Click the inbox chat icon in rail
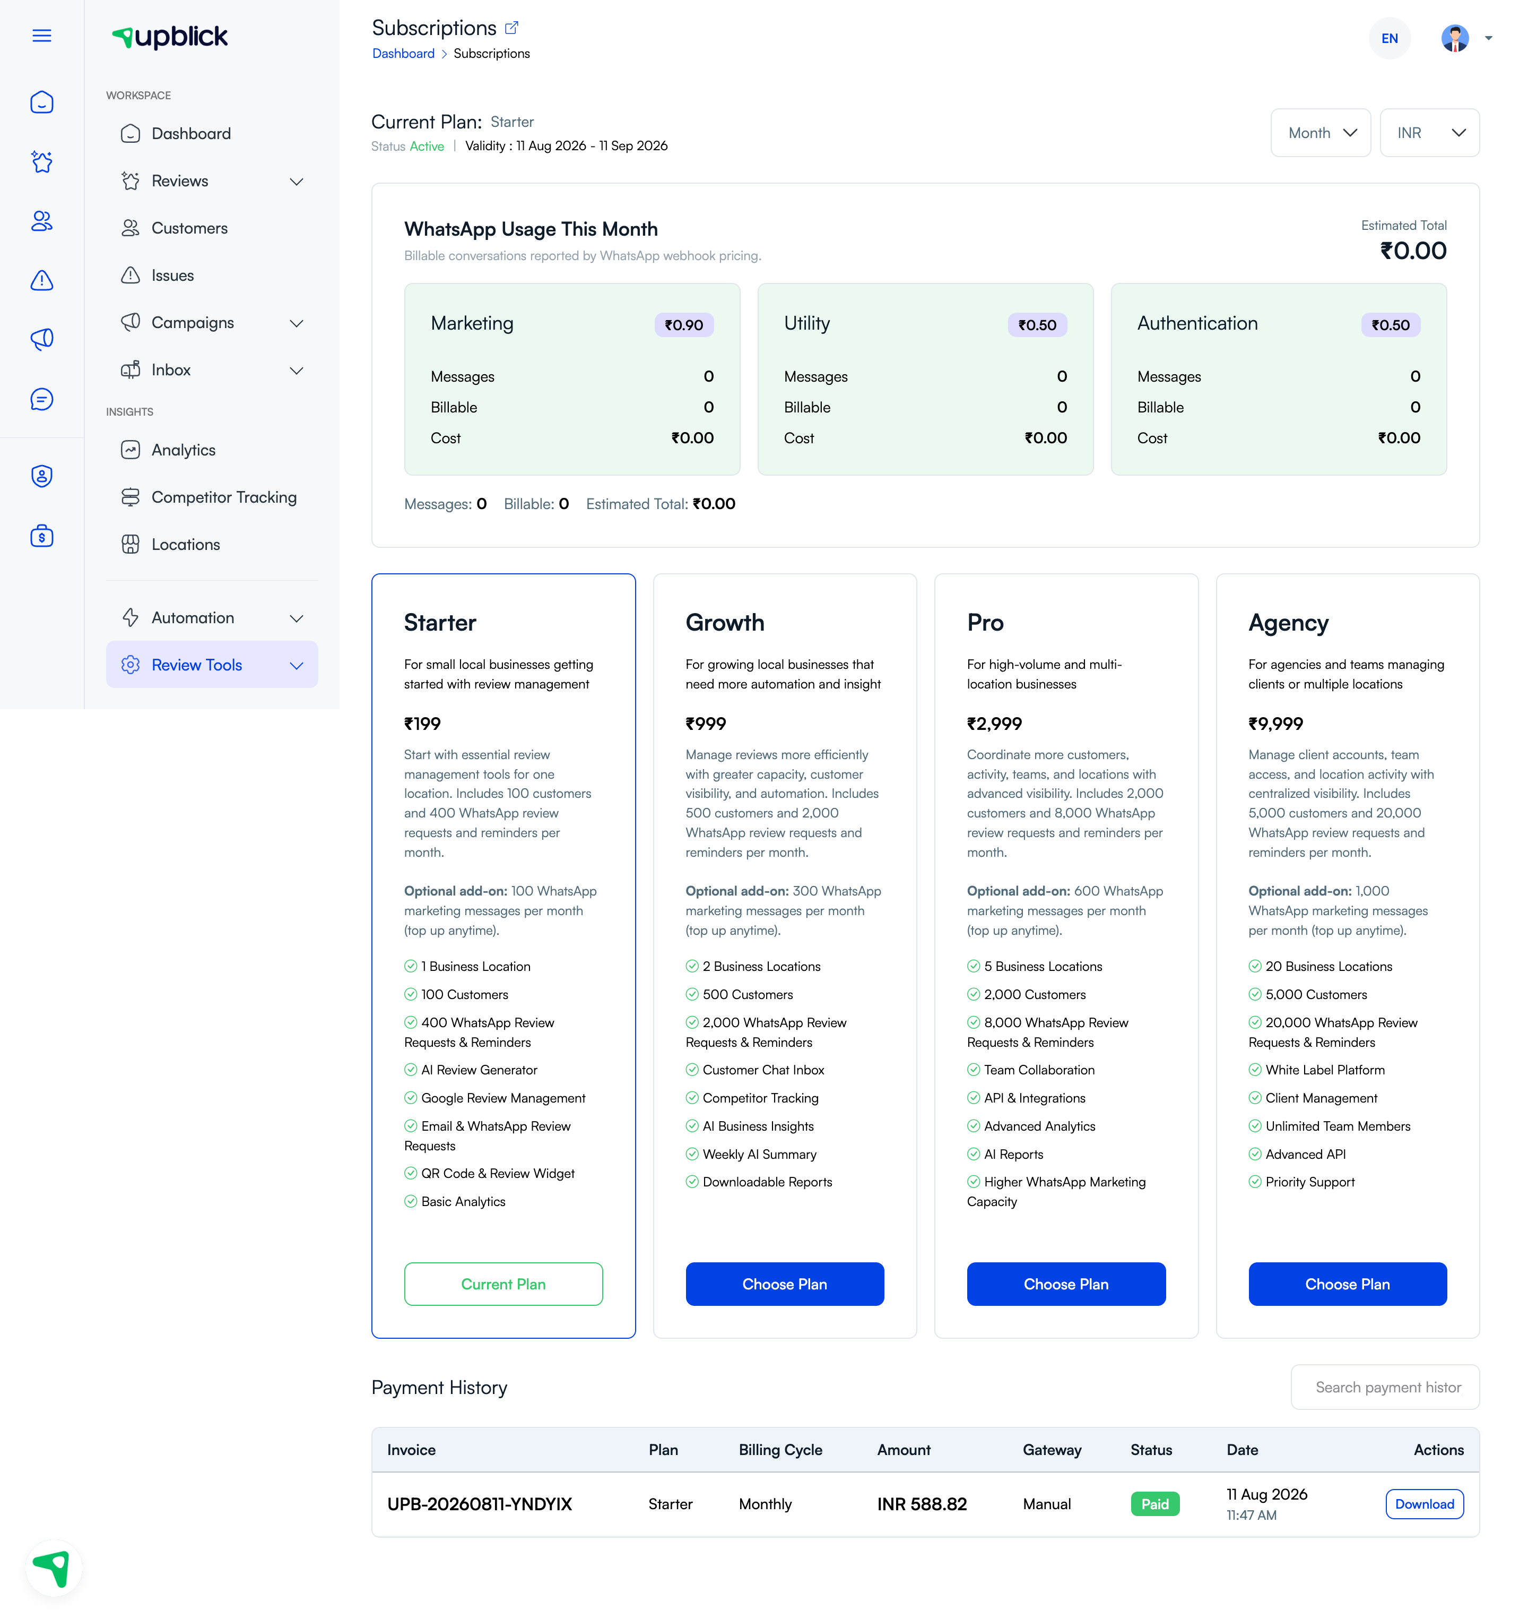This screenshot has width=1528, height=1618. click(x=41, y=399)
